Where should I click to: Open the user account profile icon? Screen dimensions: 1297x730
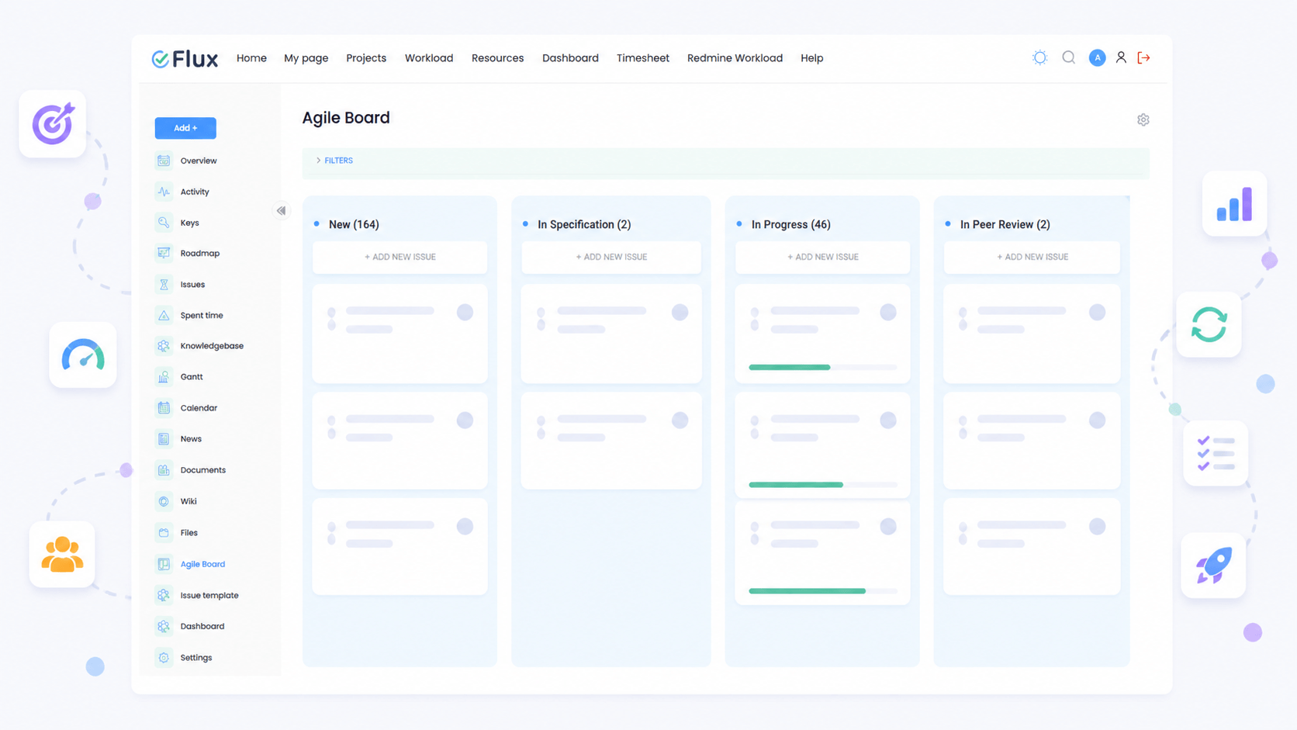point(1121,57)
